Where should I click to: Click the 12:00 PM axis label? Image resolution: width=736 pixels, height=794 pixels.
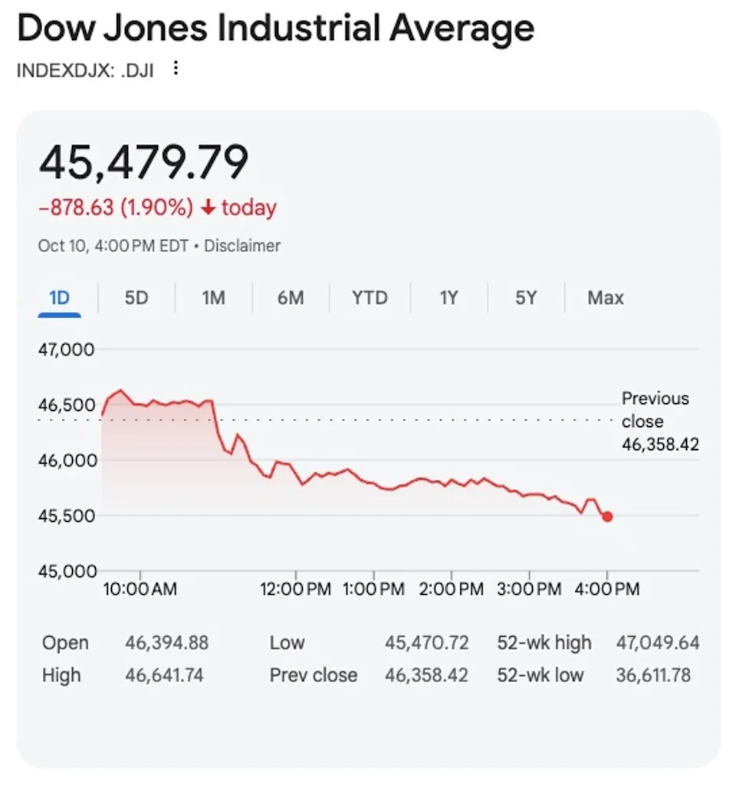295,589
